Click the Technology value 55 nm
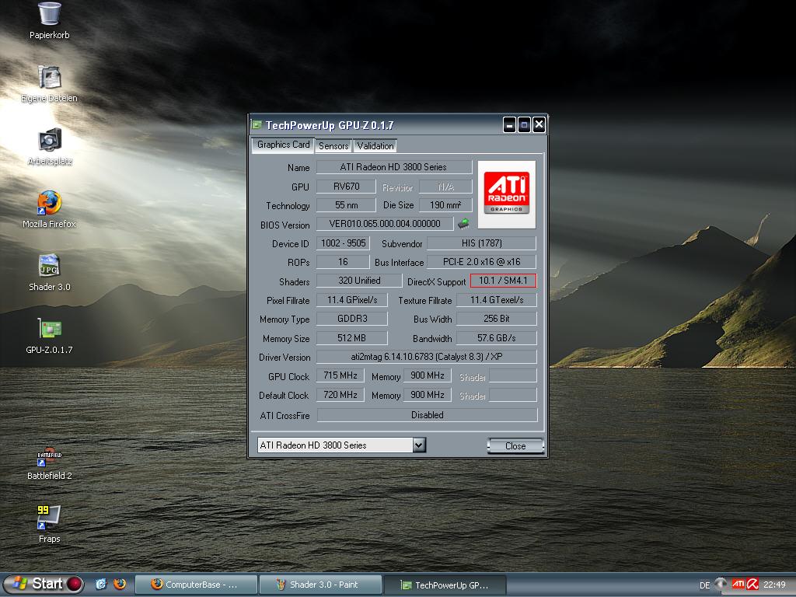Image resolution: width=796 pixels, height=597 pixels. (346, 205)
